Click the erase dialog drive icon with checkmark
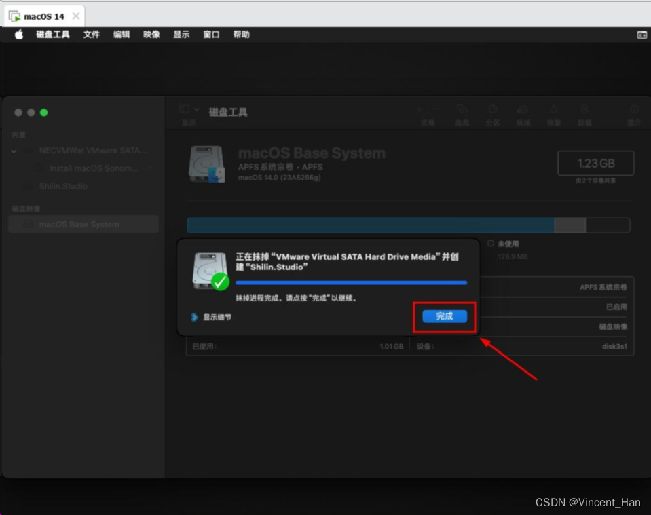Image resolution: width=651 pixels, height=515 pixels. [x=211, y=271]
